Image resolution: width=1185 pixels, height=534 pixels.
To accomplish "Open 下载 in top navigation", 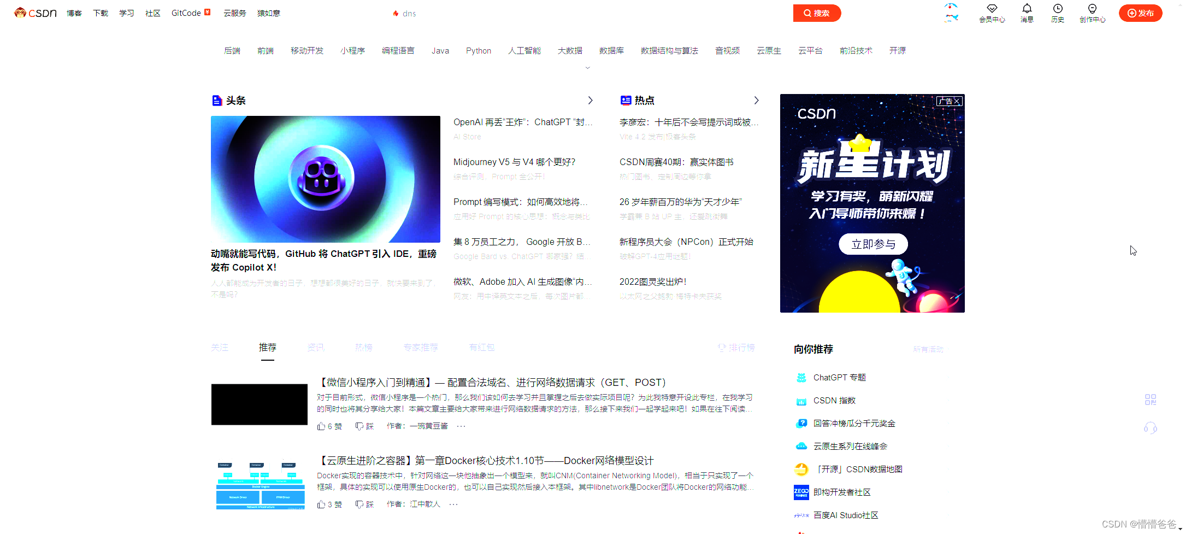I will (x=101, y=13).
